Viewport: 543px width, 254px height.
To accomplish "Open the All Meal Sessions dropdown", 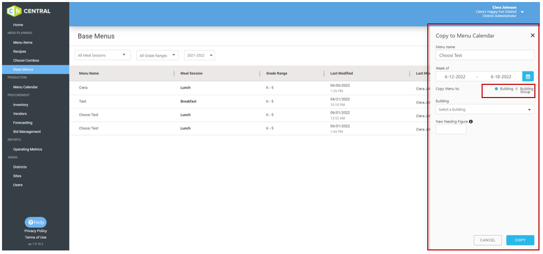I will [x=103, y=55].
